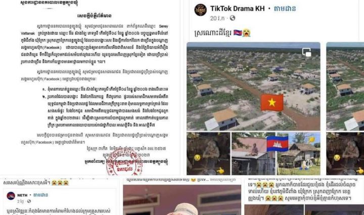Open the thumbnail of the person on the tin roof
The width and height of the screenshot is (364, 215).
click(x=253, y=153)
